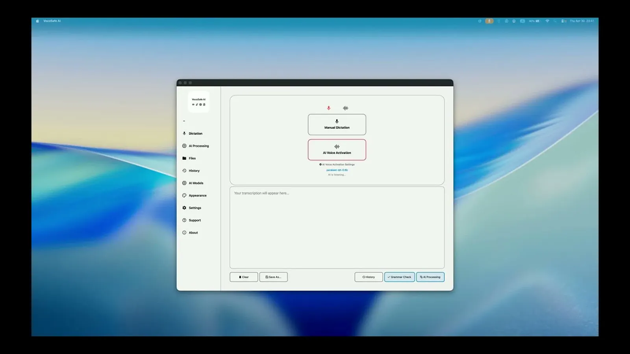This screenshot has height=354, width=630.
Task: Run Grammar Check on the transcription
Action: point(399,277)
